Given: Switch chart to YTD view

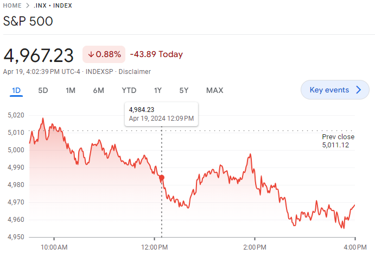Looking at the screenshot, I should click(x=129, y=90).
